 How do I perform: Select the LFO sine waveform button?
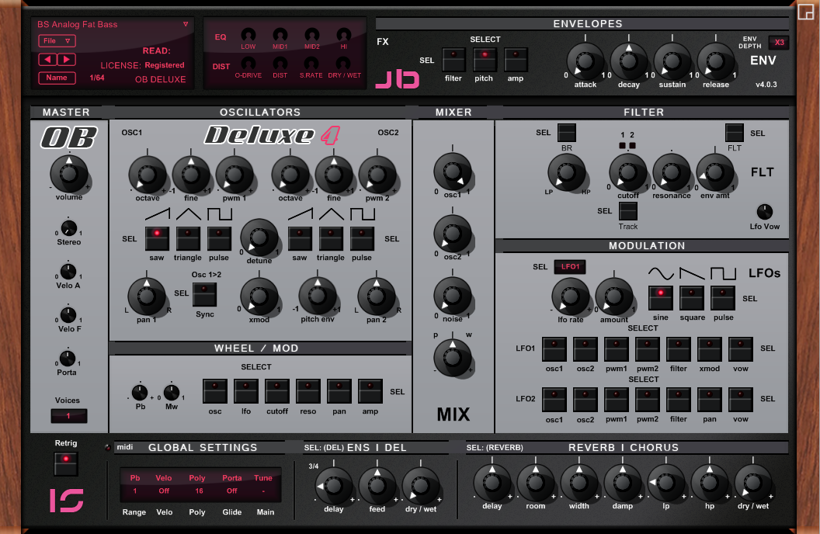(x=661, y=298)
